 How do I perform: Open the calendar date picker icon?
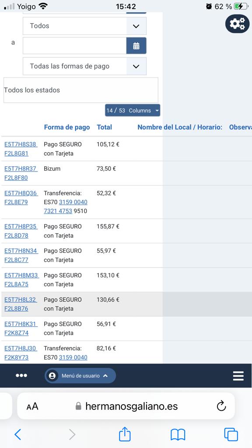pyautogui.click(x=136, y=45)
